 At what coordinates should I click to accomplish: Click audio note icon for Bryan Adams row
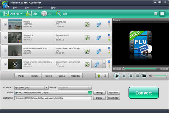tap(87, 51)
